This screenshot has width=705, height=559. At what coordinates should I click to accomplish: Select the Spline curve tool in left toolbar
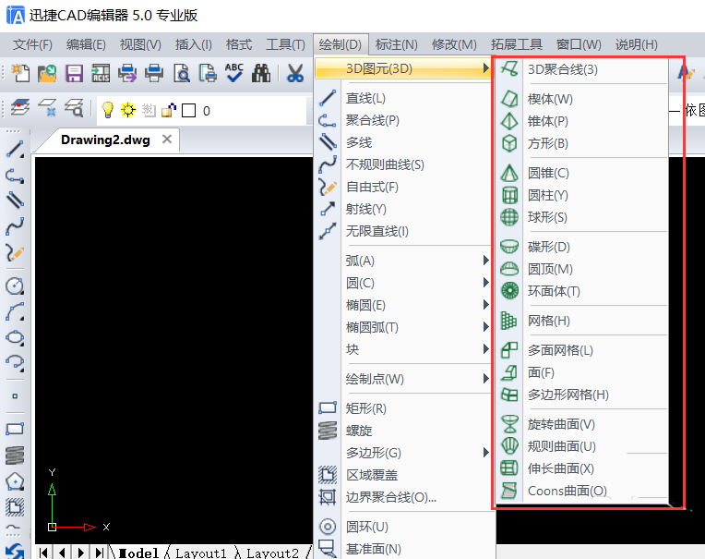click(15, 226)
